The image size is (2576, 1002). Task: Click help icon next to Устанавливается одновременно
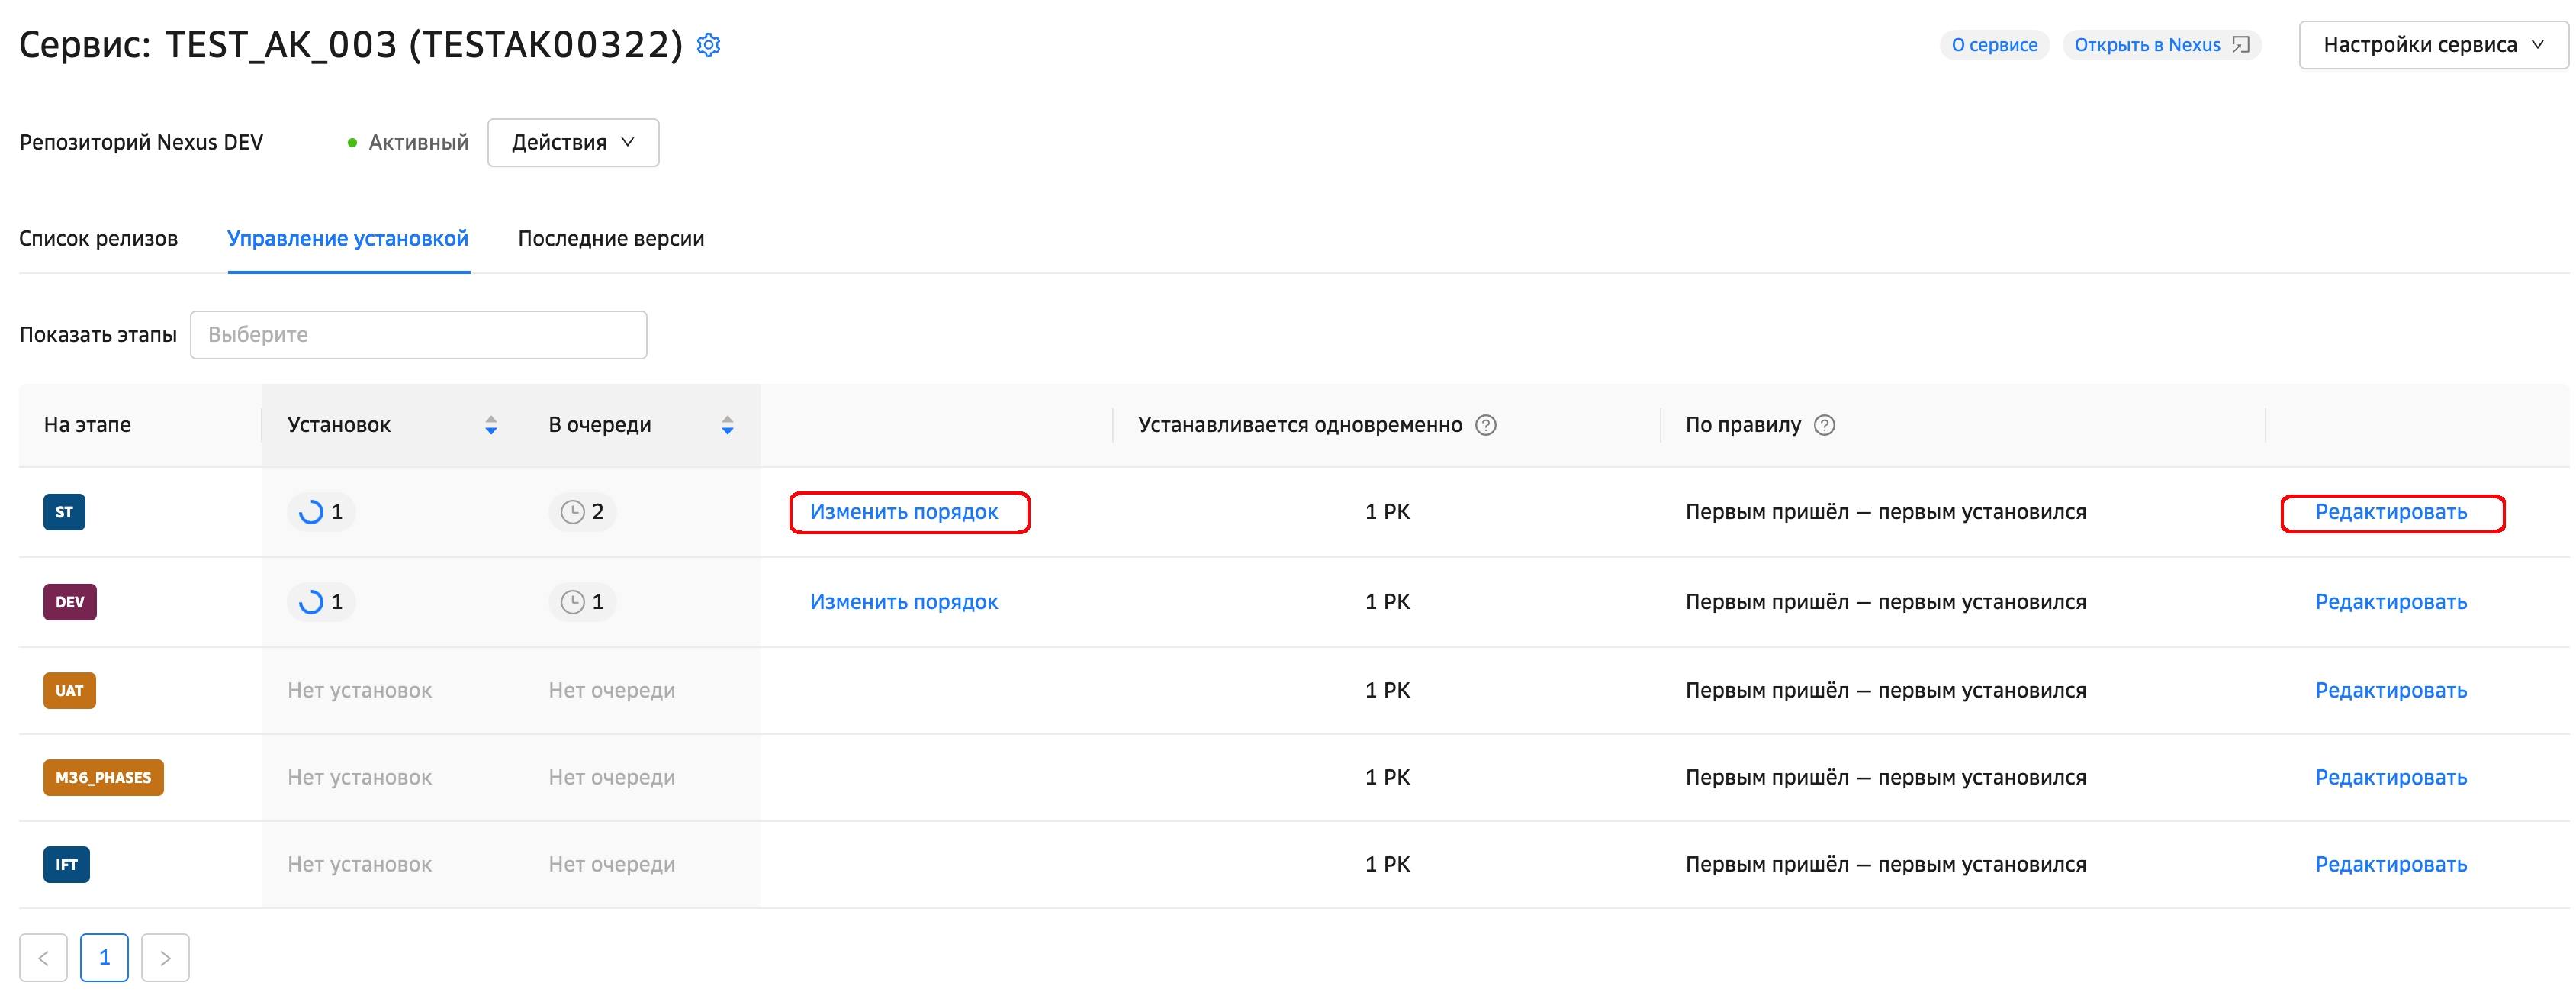point(1486,425)
